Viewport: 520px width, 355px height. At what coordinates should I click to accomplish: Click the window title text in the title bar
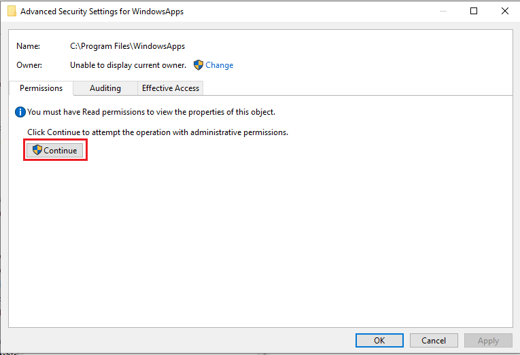pyautogui.click(x=102, y=12)
